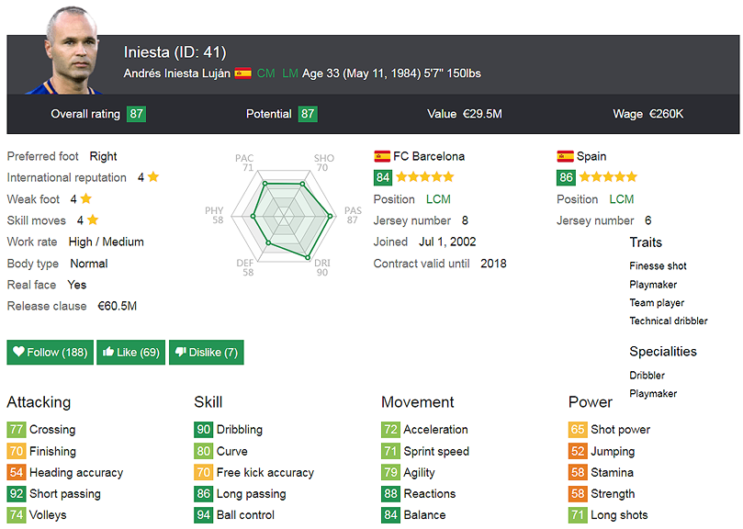Click the LCM position under FC Barcelona
743x529 pixels.
[x=438, y=199]
